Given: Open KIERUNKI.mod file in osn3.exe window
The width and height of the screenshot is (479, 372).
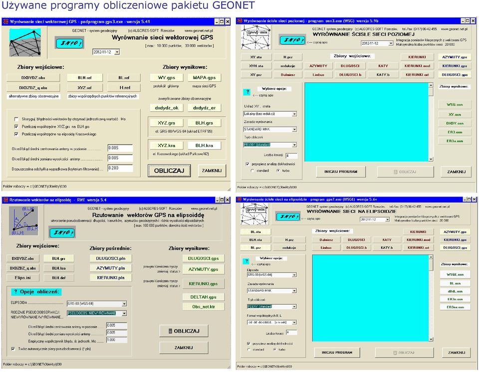Looking at the screenshot, I should [x=417, y=66].
